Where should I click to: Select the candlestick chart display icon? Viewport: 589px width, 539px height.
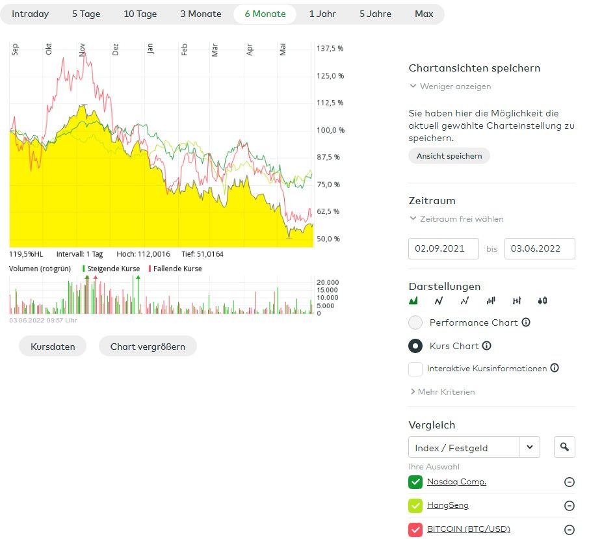[x=543, y=300]
